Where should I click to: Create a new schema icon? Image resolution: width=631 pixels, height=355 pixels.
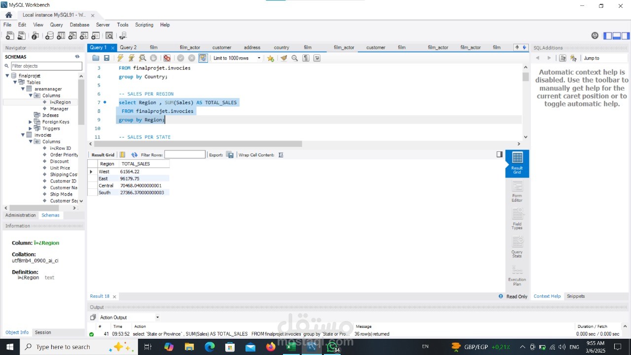pyautogui.click(x=49, y=35)
